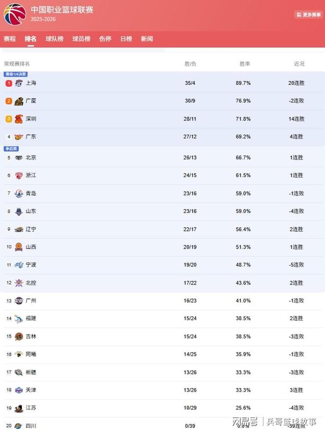Screen dimensions: 325x431
Task: Click the Shenzhen team logo icon
Action: coord(19,119)
